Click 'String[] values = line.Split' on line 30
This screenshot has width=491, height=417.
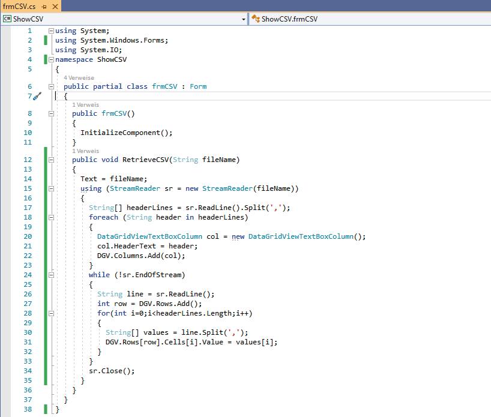click(x=164, y=332)
